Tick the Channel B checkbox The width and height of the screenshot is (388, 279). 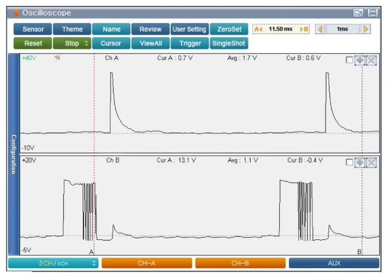coord(350,163)
